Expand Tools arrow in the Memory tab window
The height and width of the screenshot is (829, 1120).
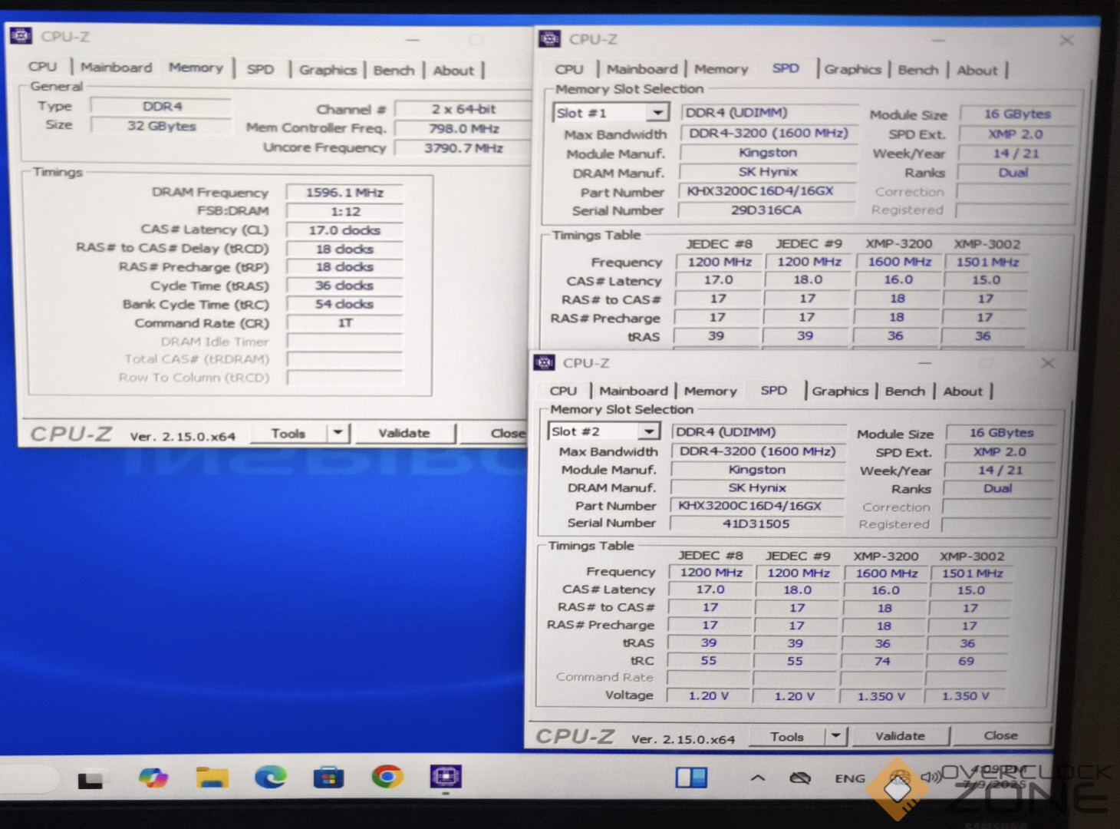338,433
